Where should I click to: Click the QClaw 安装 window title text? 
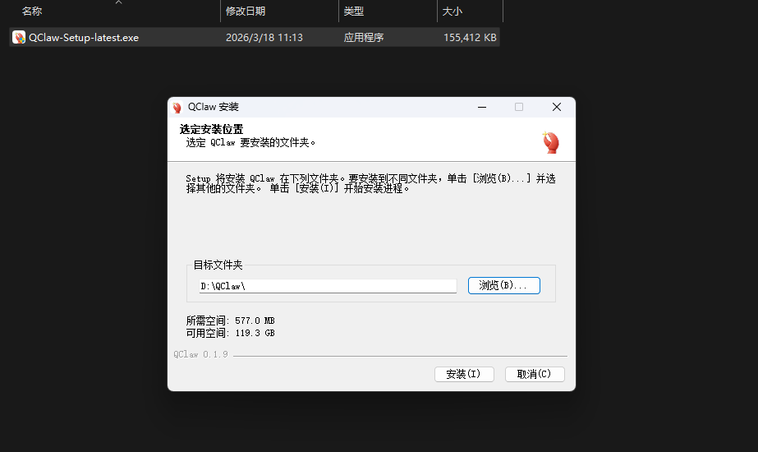(x=214, y=107)
